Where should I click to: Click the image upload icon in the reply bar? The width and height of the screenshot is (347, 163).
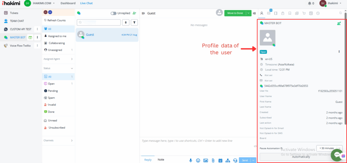205,160
